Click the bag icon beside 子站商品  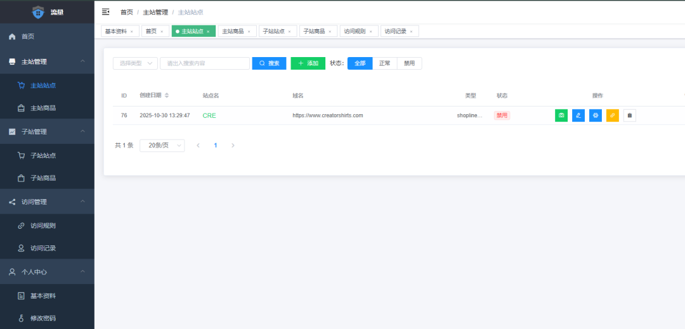pyautogui.click(x=21, y=178)
